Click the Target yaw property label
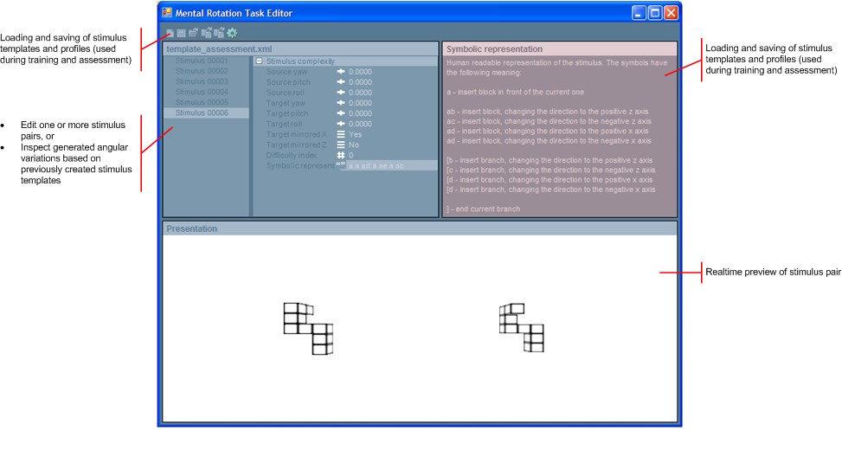This screenshot has height=450, width=842. tap(286, 103)
